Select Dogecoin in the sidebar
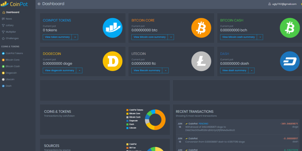The width and height of the screenshot is (302, 151). coord(11,73)
